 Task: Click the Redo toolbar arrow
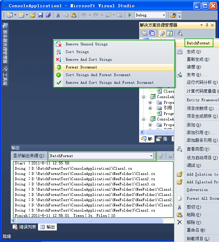[x=96, y=15]
